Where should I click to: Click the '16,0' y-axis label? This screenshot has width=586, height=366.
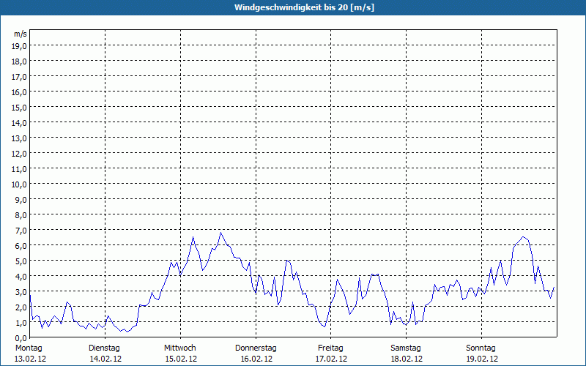coord(20,92)
